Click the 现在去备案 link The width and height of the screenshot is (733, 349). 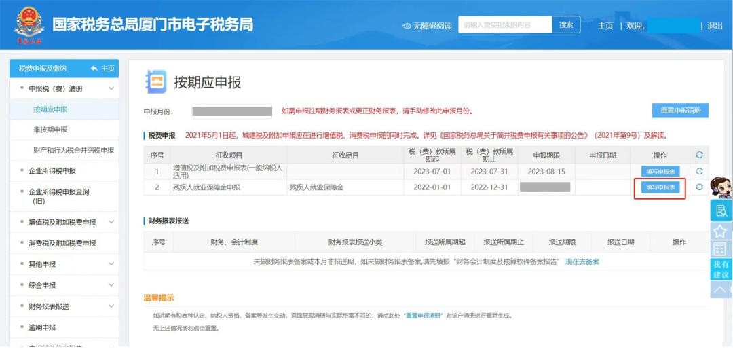coord(582,262)
